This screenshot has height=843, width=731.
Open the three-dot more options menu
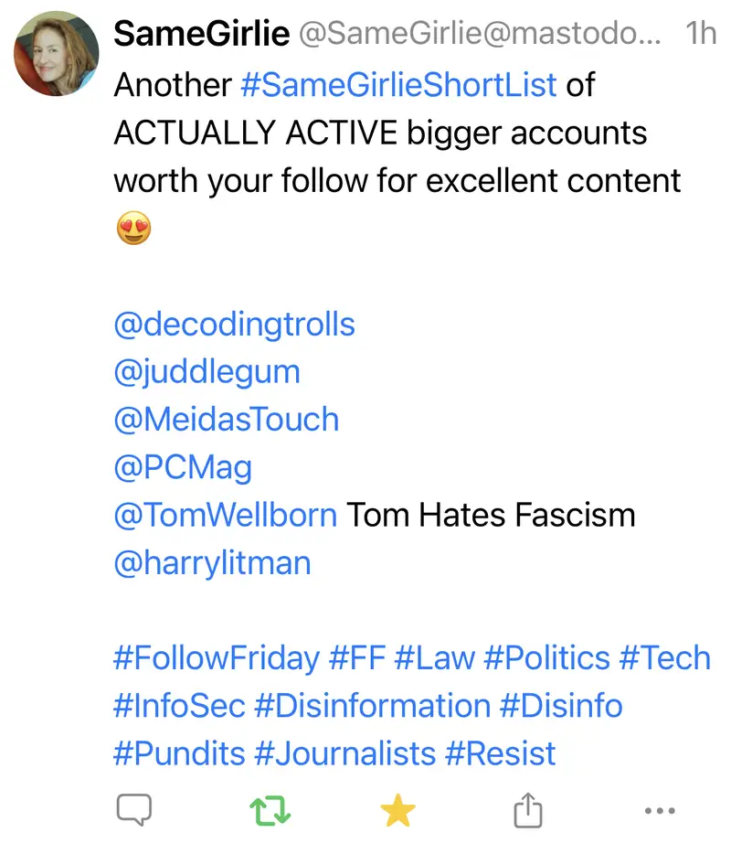click(x=659, y=808)
